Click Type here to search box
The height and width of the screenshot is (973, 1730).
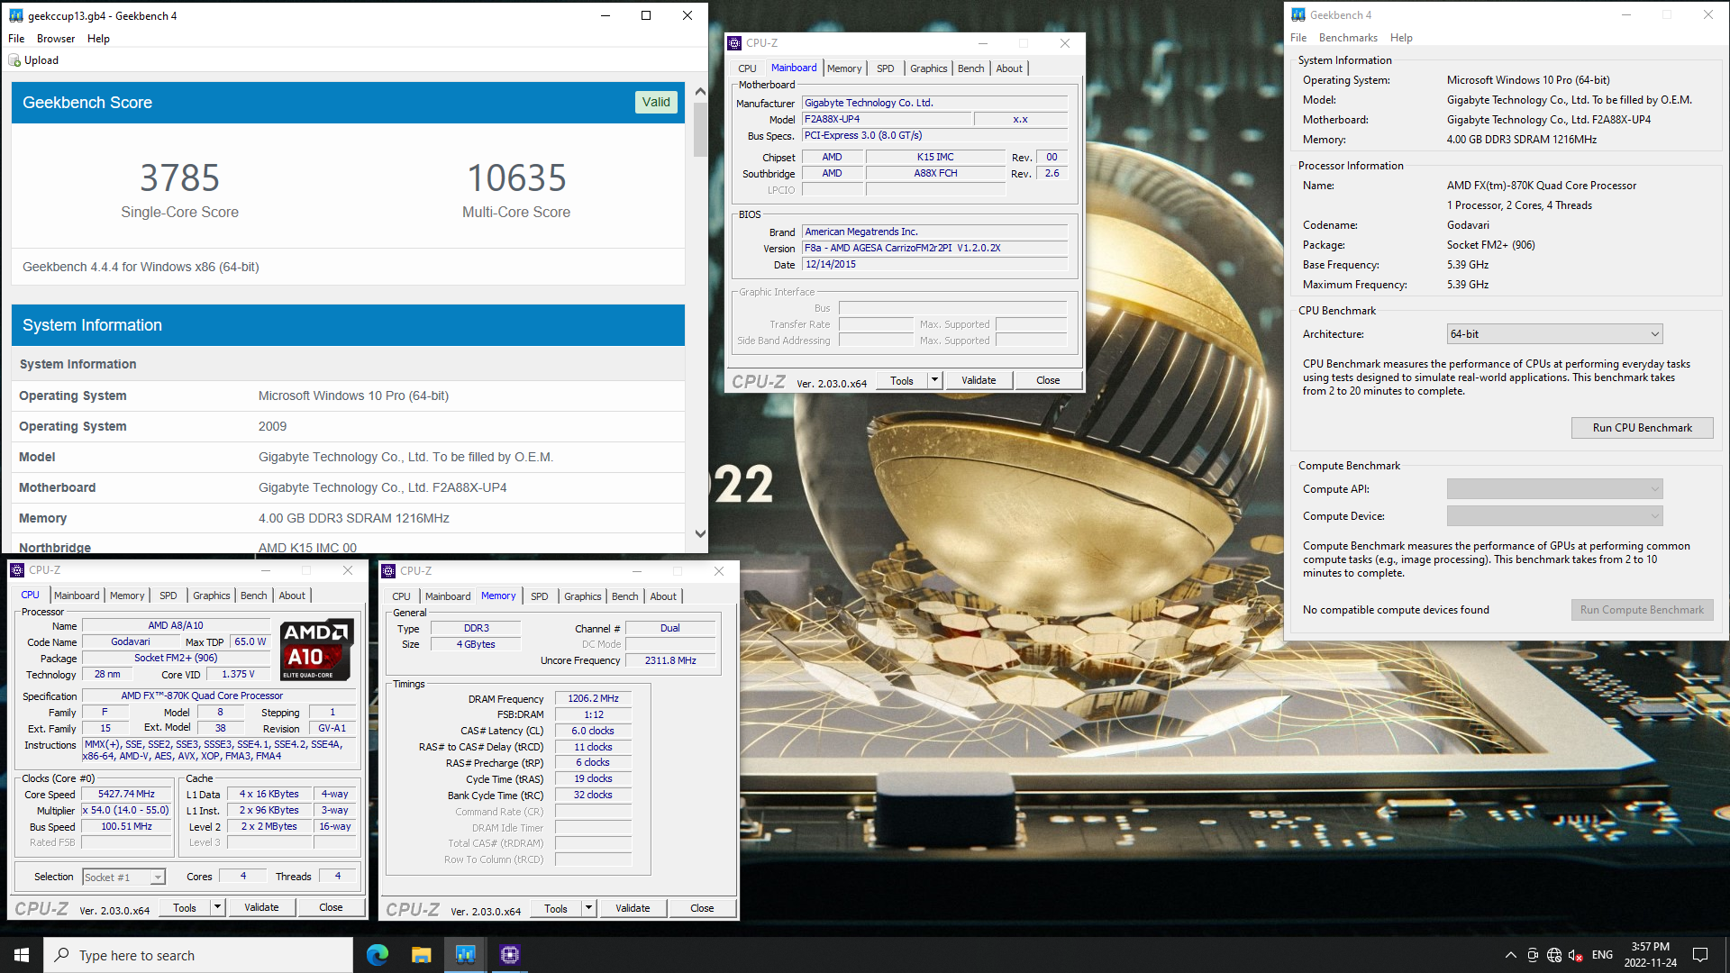[198, 955]
